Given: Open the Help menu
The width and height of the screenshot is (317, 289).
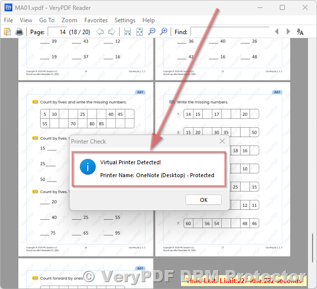Looking at the screenshot, I should 148,20.
